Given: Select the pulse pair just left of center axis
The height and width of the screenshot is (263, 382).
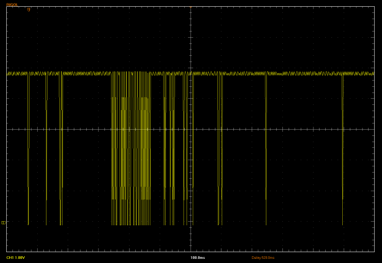Looking at the screenshot, I should [185, 150].
